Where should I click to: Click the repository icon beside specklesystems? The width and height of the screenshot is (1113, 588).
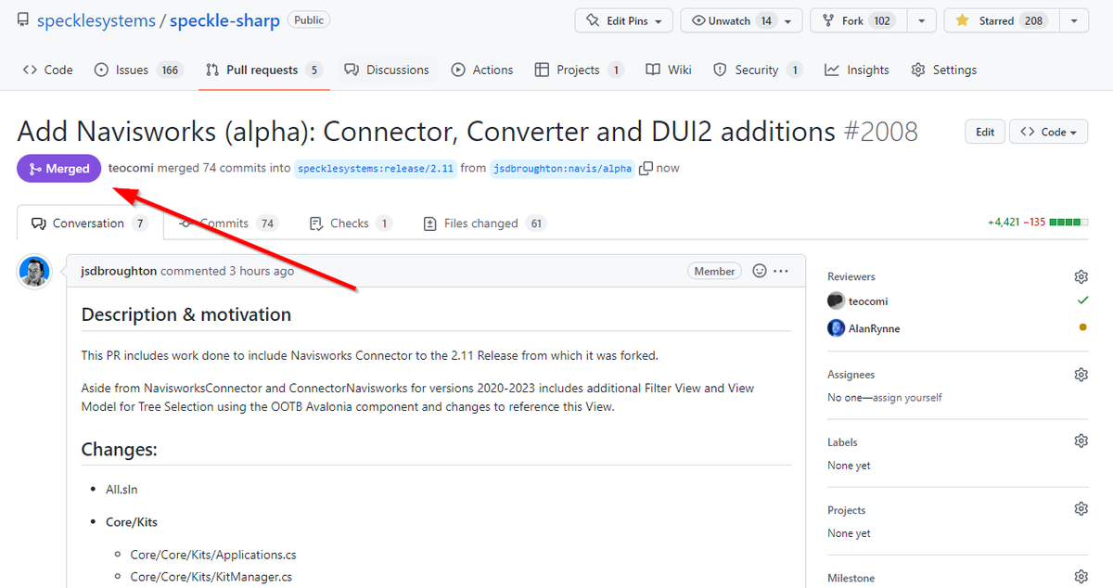click(23, 20)
